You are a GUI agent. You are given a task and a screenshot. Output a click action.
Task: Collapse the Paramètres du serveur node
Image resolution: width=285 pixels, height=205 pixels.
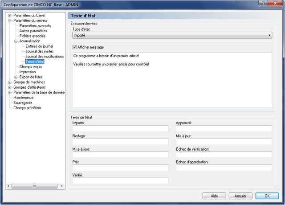click(x=10, y=21)
